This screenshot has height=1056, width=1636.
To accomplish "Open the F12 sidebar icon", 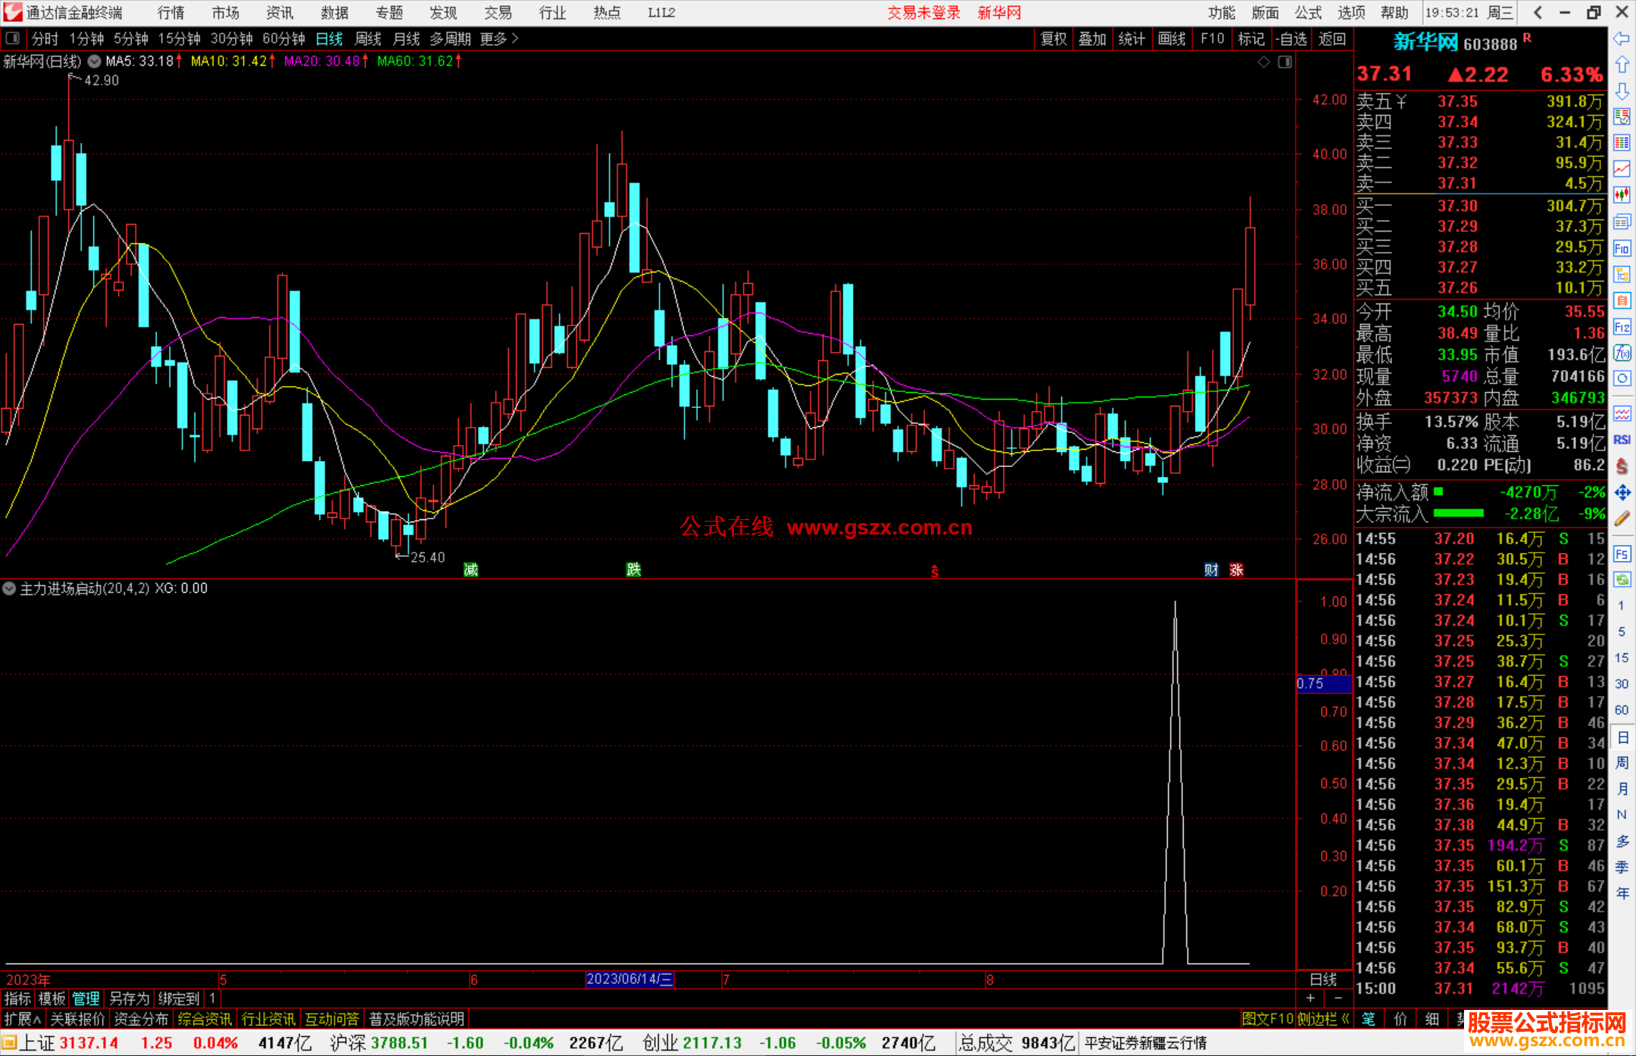I will click(1622, 327).
